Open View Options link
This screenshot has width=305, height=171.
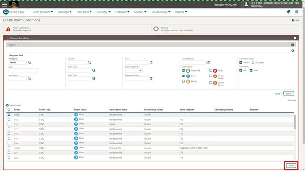pos(15,105)
